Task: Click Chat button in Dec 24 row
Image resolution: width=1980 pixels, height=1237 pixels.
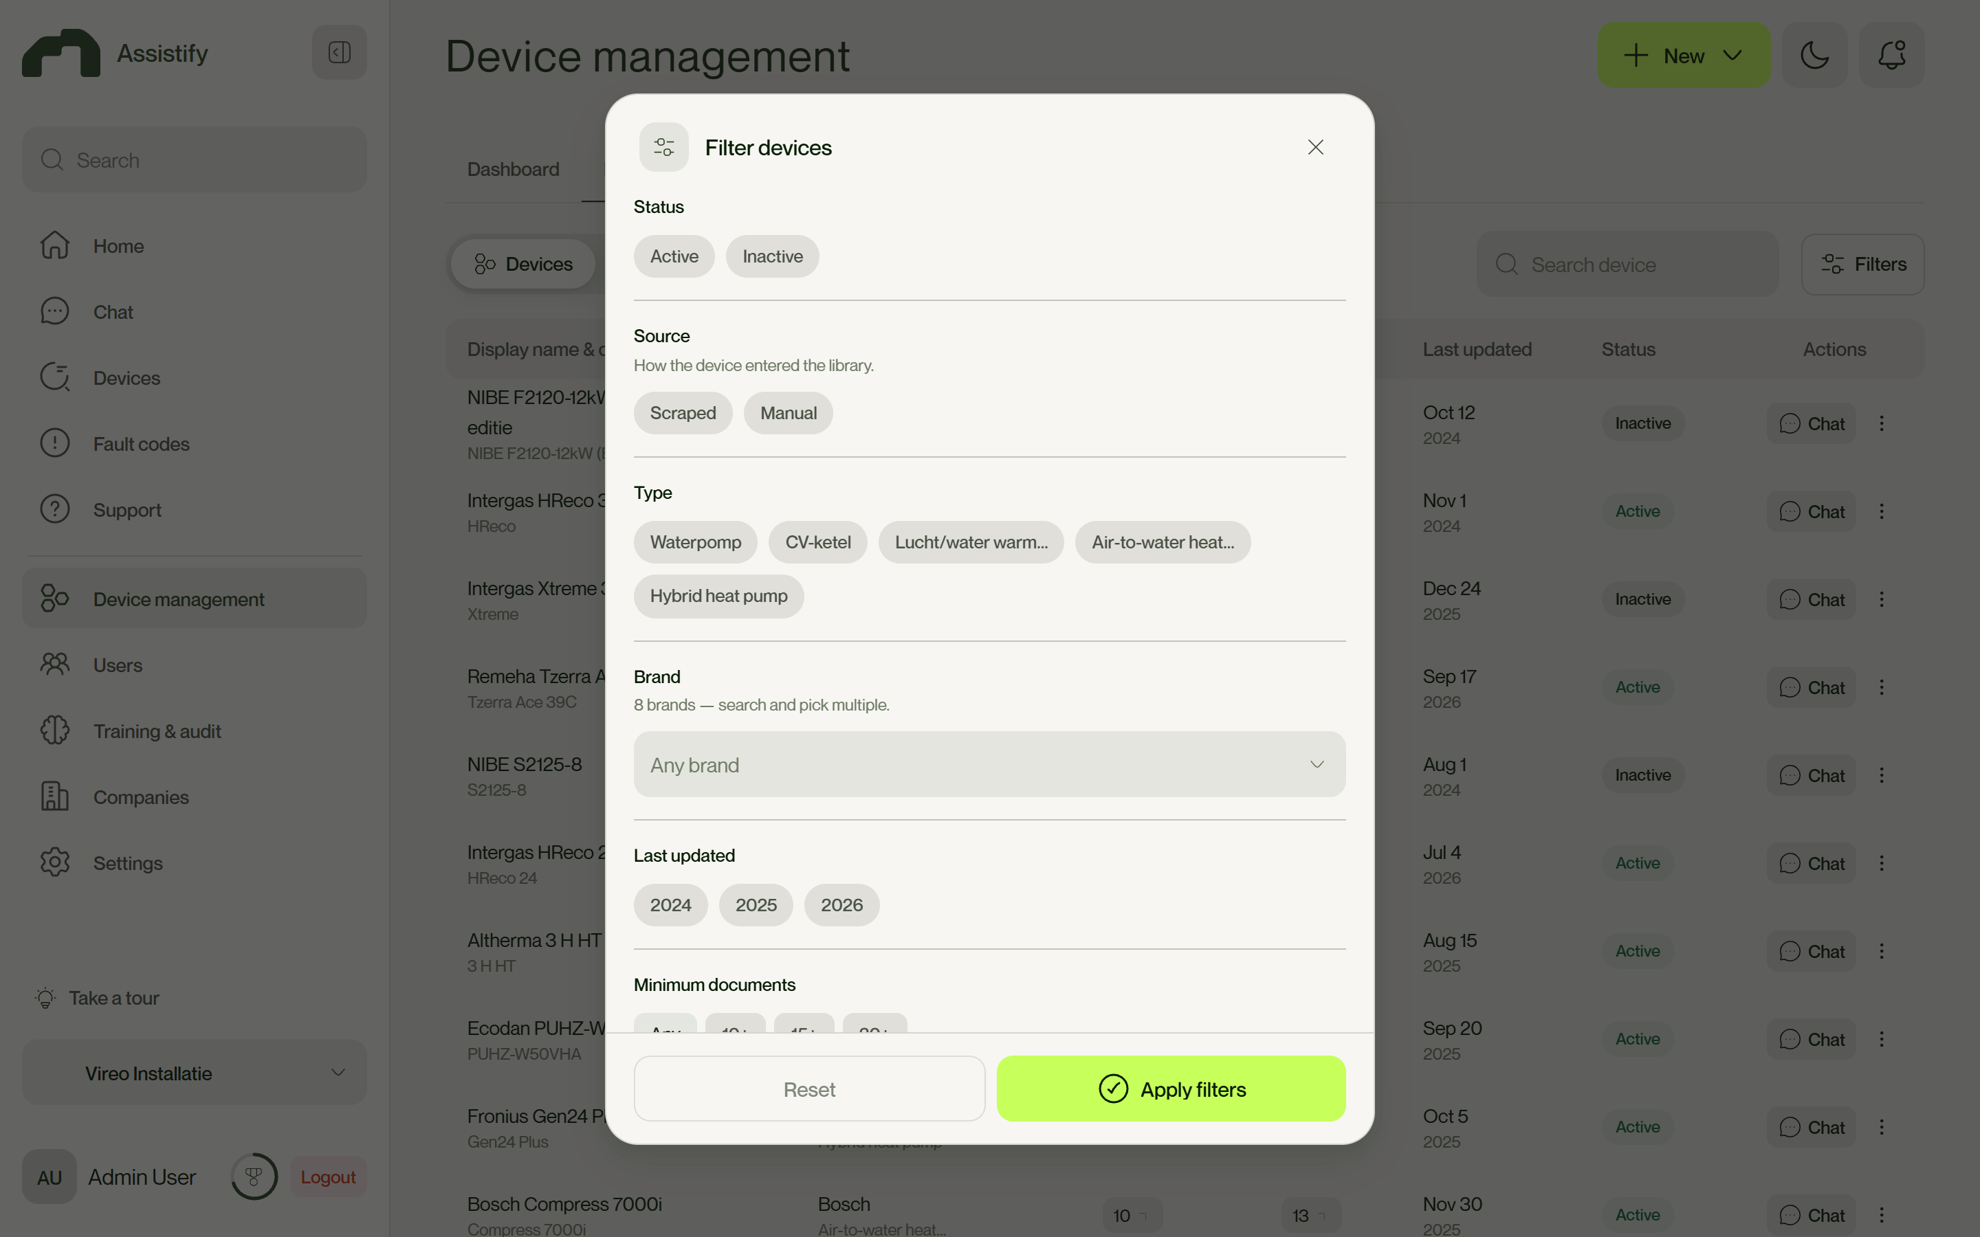Action: [x=1811, y=600]
